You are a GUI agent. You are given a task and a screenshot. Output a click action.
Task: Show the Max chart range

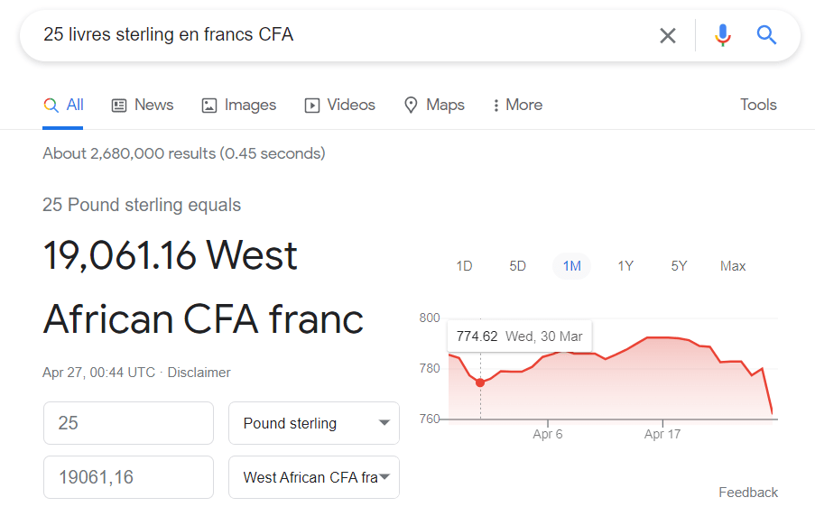click(733, 266)
